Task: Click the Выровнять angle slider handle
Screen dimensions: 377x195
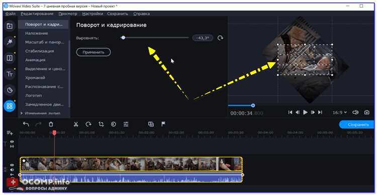Action: [x=123, y=38]
